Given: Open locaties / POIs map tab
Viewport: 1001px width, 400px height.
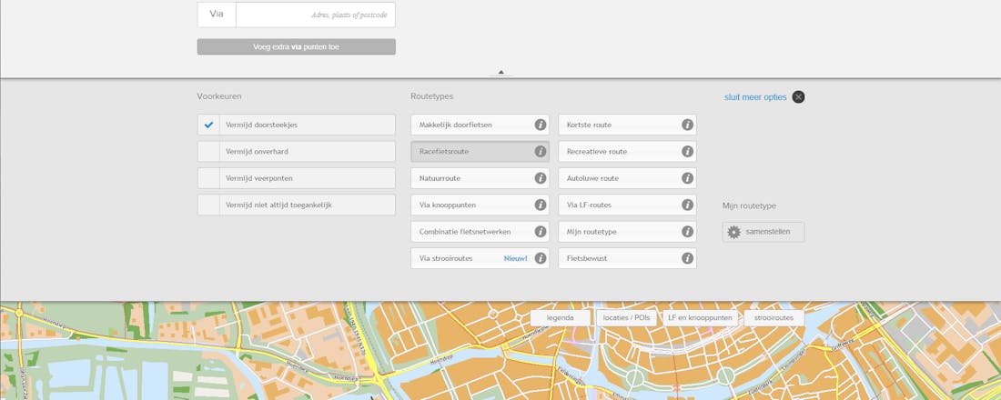Looking at the screenshot, I should (626, 317).
